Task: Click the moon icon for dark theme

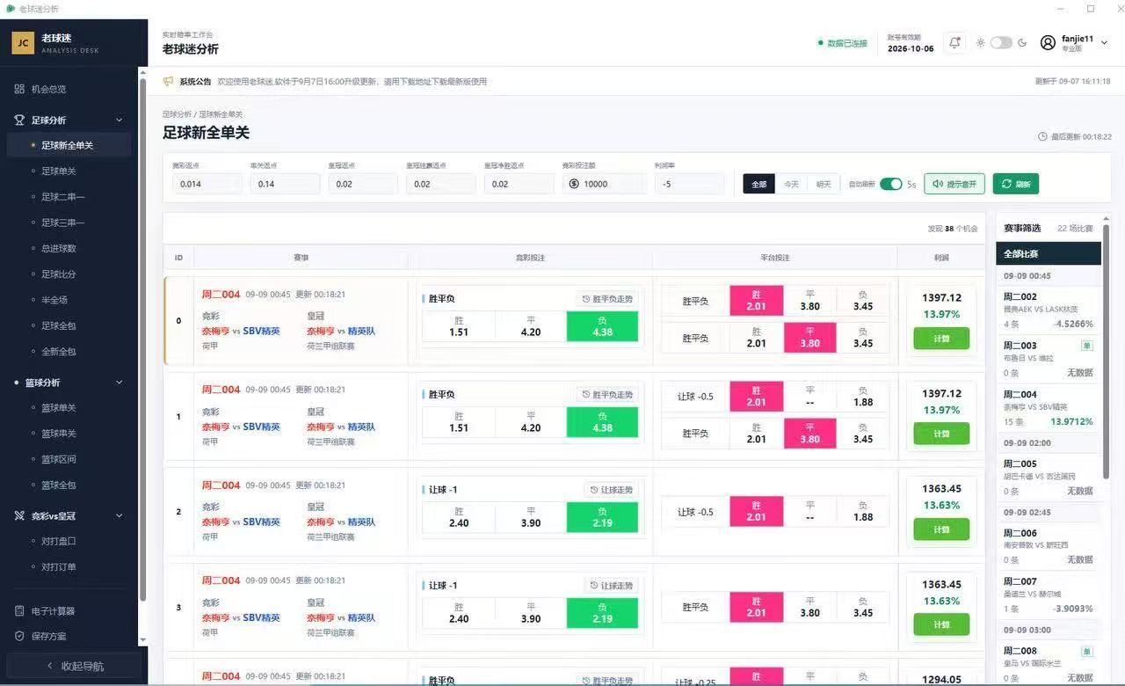Action: click(x=1022, y=42)
